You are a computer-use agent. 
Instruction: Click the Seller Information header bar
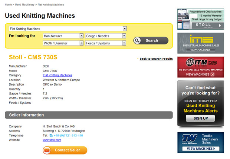click(x=89, y=115)
